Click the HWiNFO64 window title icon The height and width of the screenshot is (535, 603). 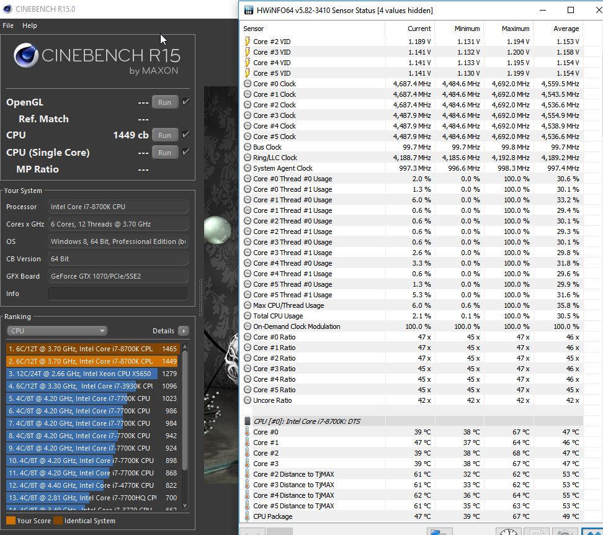coord(249,10)
